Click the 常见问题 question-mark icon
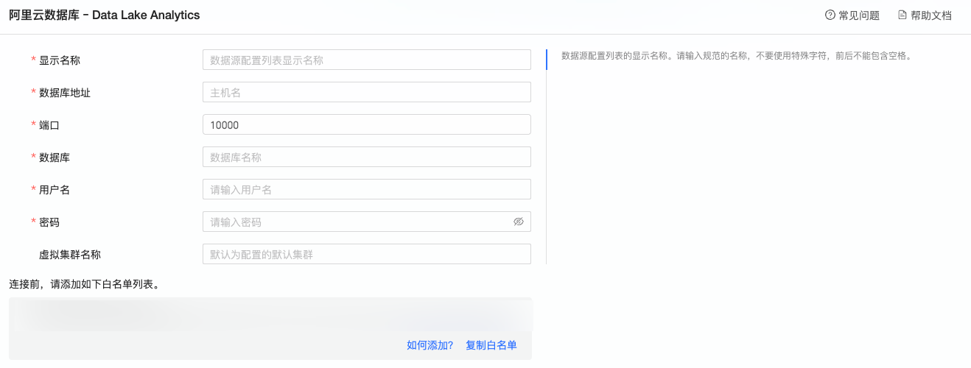This screenshot has width=971, height=368. 830,15
